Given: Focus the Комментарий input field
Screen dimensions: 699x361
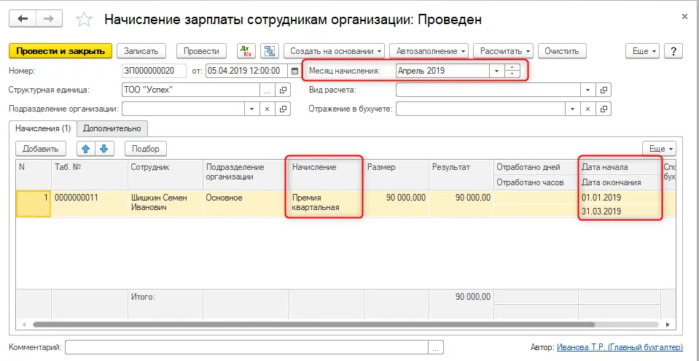Looking at the screenshot, I should point(246,347).
